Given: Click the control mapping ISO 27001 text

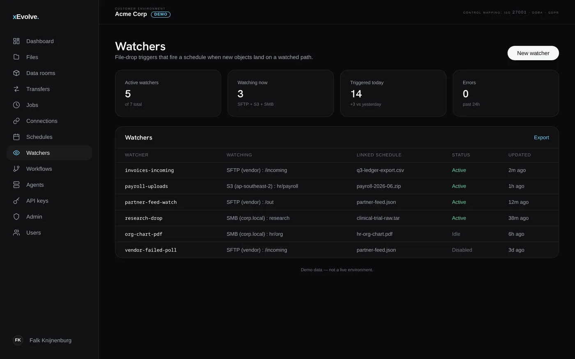Looking at the screenshot, I should [511, 13].
